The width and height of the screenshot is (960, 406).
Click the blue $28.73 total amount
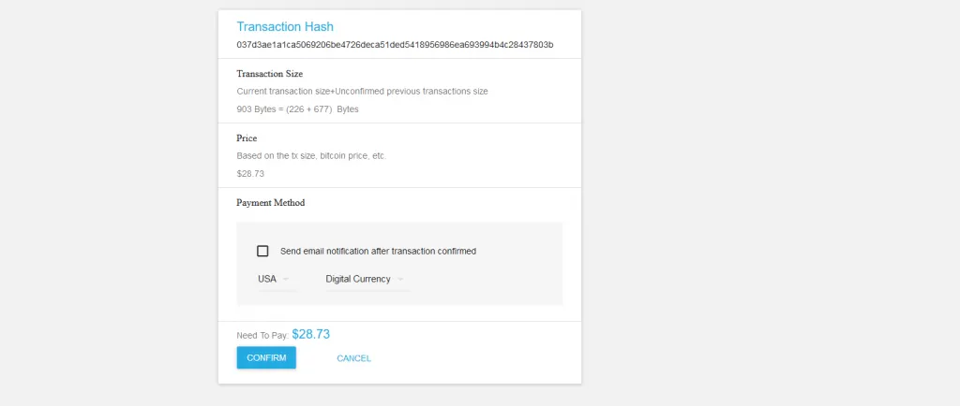point(310,334)
